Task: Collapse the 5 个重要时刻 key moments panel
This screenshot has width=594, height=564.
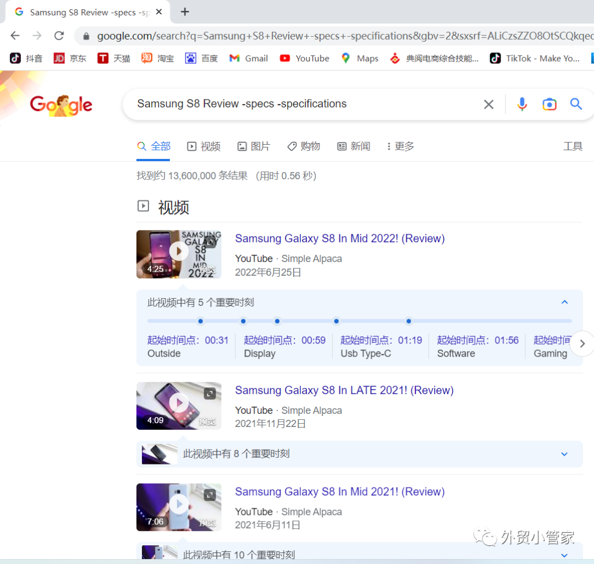Action: click(x=564, y=302)
